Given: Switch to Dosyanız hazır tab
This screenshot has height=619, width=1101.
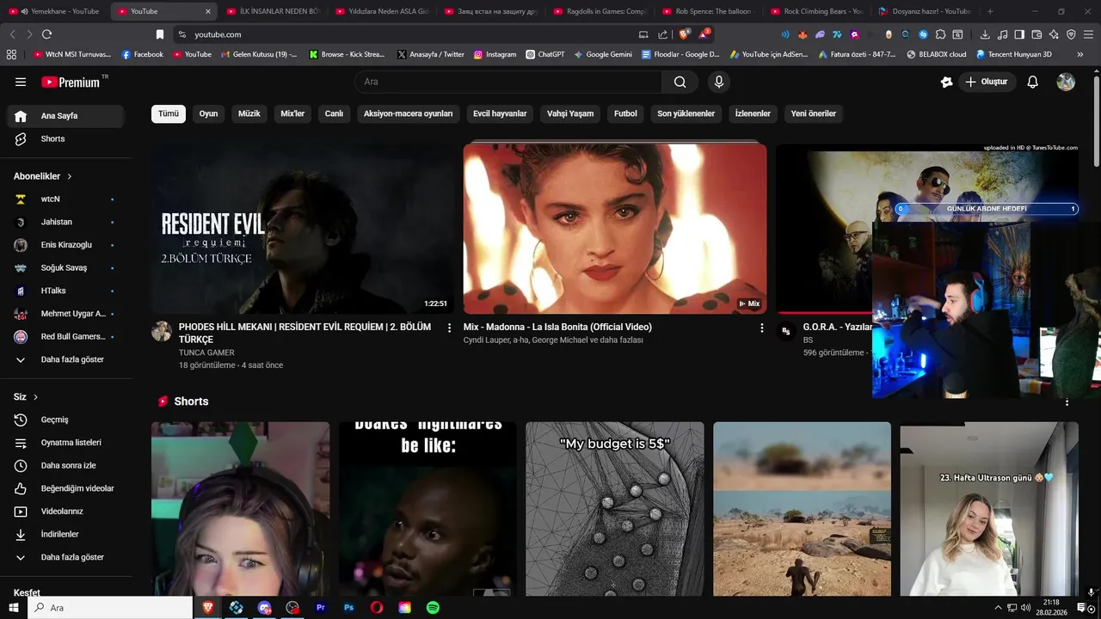Looking at the screenshot, I should pos(925,11).
